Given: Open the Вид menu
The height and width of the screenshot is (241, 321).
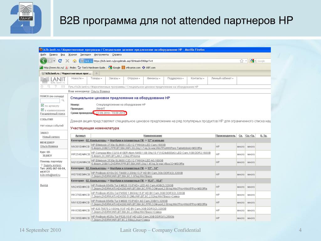Looking at the screenshot, I should 63,55.
